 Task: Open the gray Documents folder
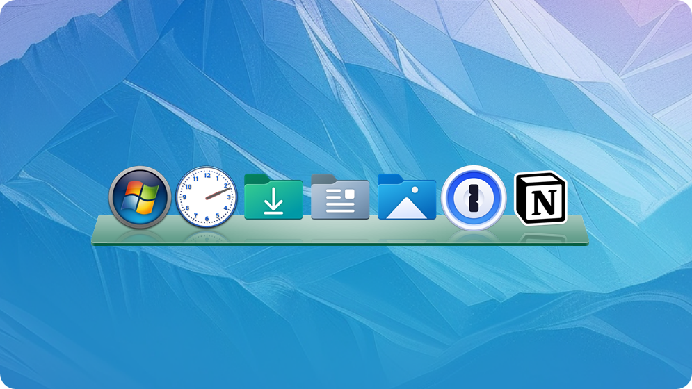tap(340, 197)
